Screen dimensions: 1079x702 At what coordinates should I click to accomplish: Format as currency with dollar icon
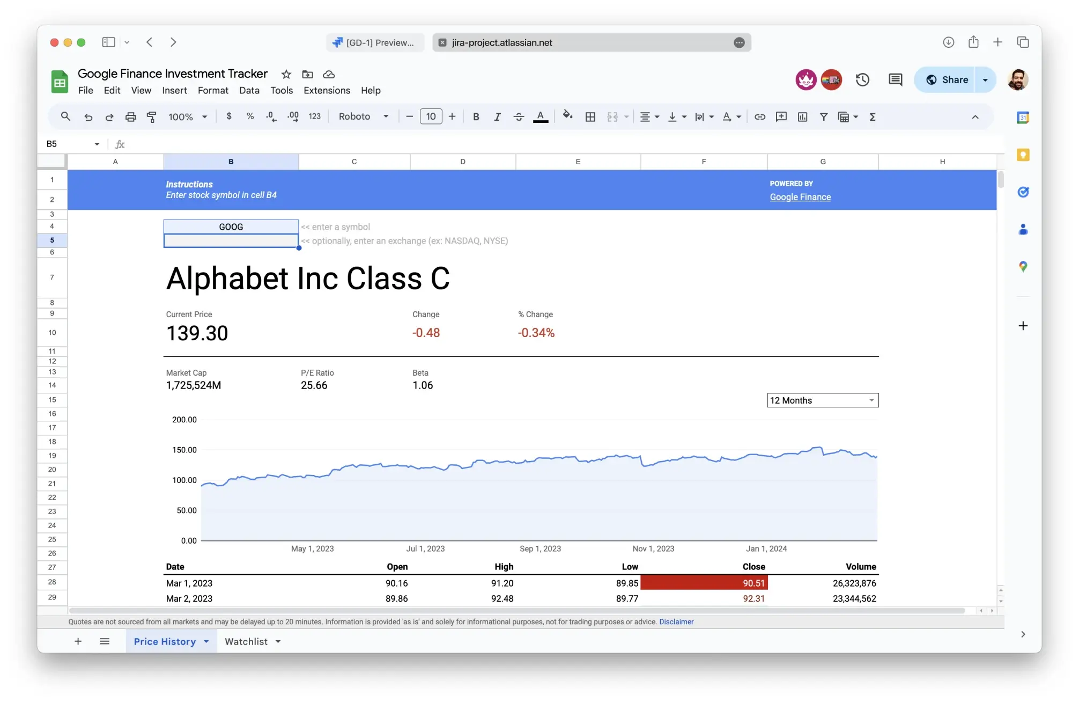coord(229,116)
